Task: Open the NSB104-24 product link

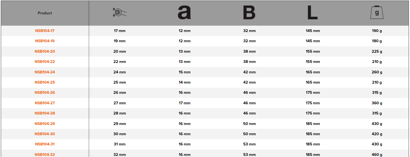Action: 45,72
